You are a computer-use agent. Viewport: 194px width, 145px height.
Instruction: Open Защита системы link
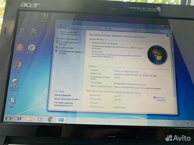[x=66, y=48]
